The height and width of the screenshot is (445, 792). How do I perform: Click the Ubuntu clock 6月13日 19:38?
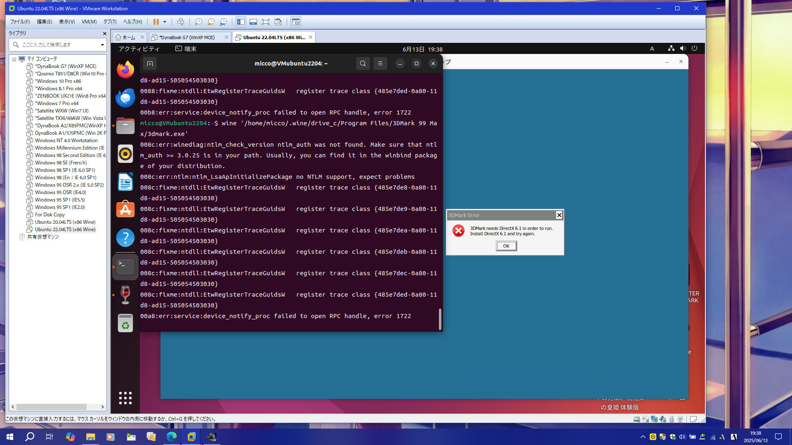(x=422, y=49)
